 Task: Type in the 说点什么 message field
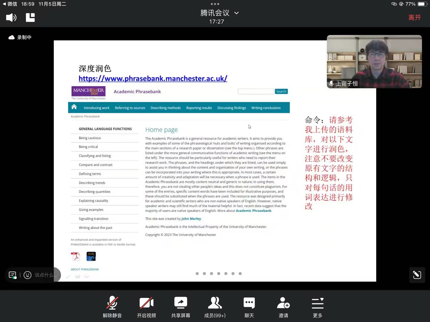point(45,275)
